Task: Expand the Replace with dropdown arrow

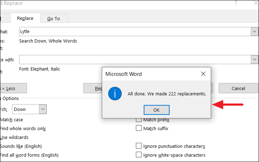Action: pos(254,59)
